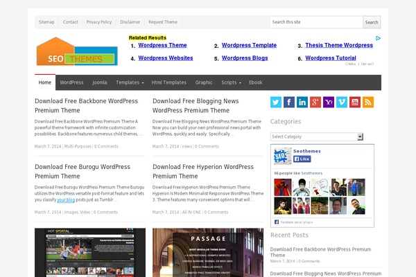
Task: Open the 'Images, Video' category link
Action: pos(77,212)
